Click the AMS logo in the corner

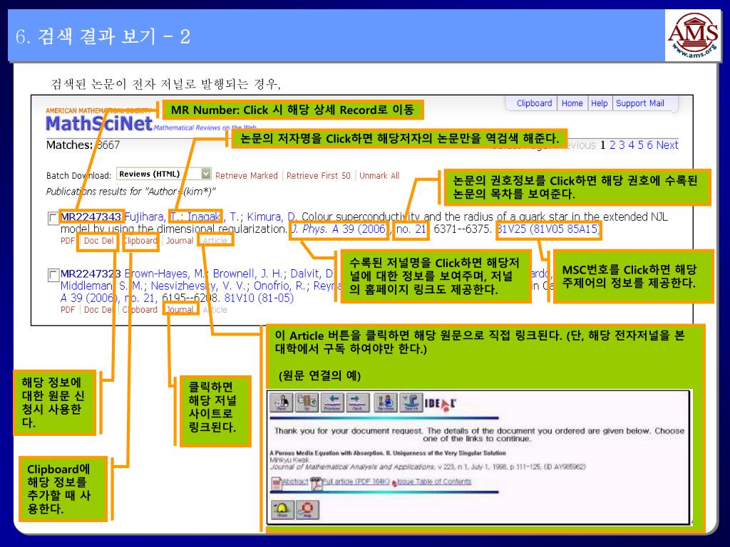pyautogui.click(x=693, y=36)
